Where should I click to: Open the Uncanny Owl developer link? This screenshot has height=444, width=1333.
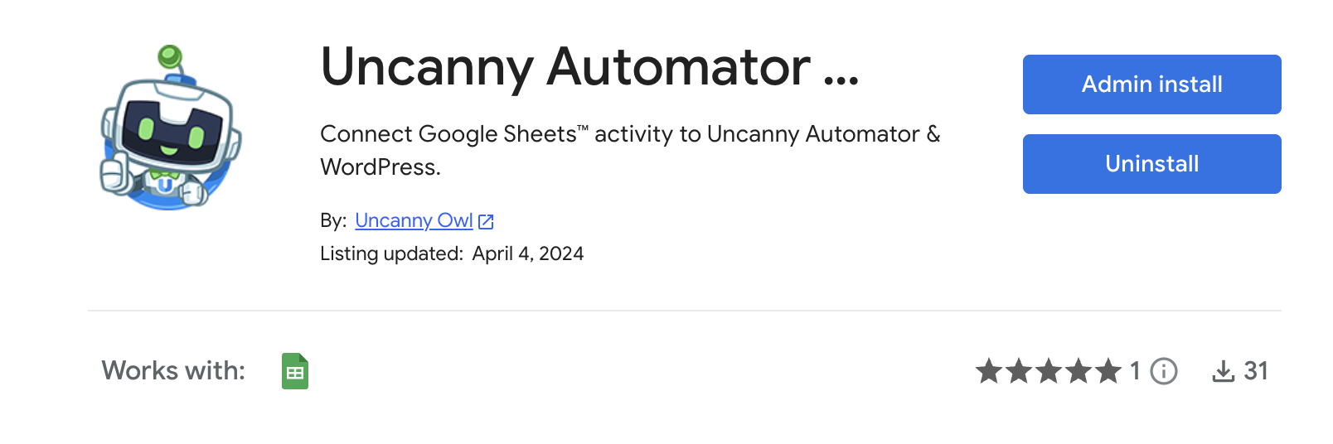point(414,220)
